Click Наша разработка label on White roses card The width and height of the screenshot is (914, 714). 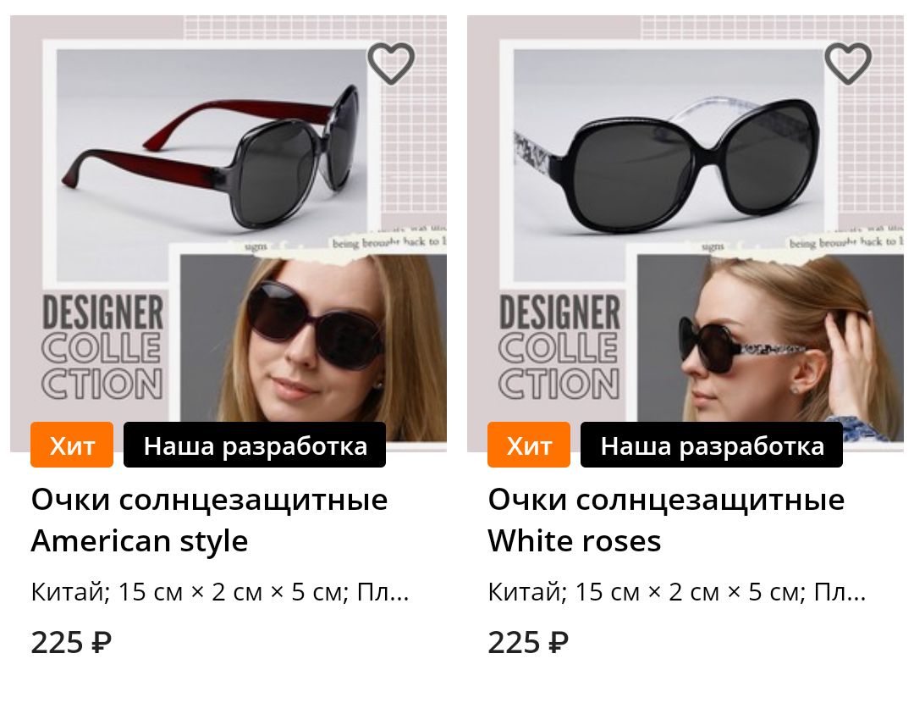click(712, 445)
